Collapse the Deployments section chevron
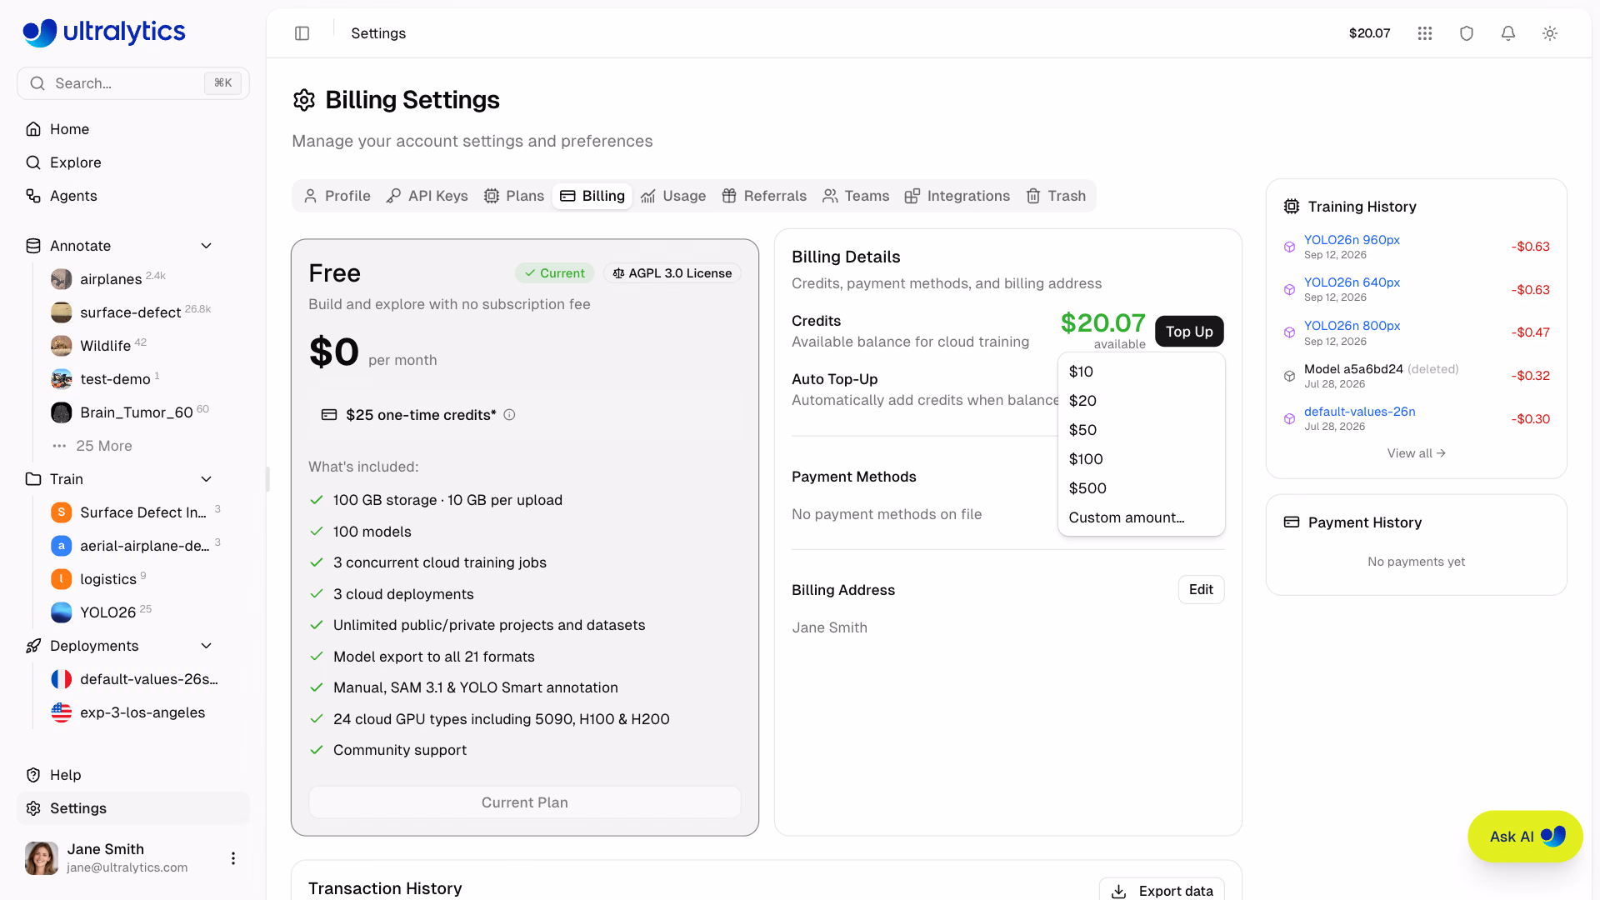This screenshot has height=900, width=1600. 207,646
